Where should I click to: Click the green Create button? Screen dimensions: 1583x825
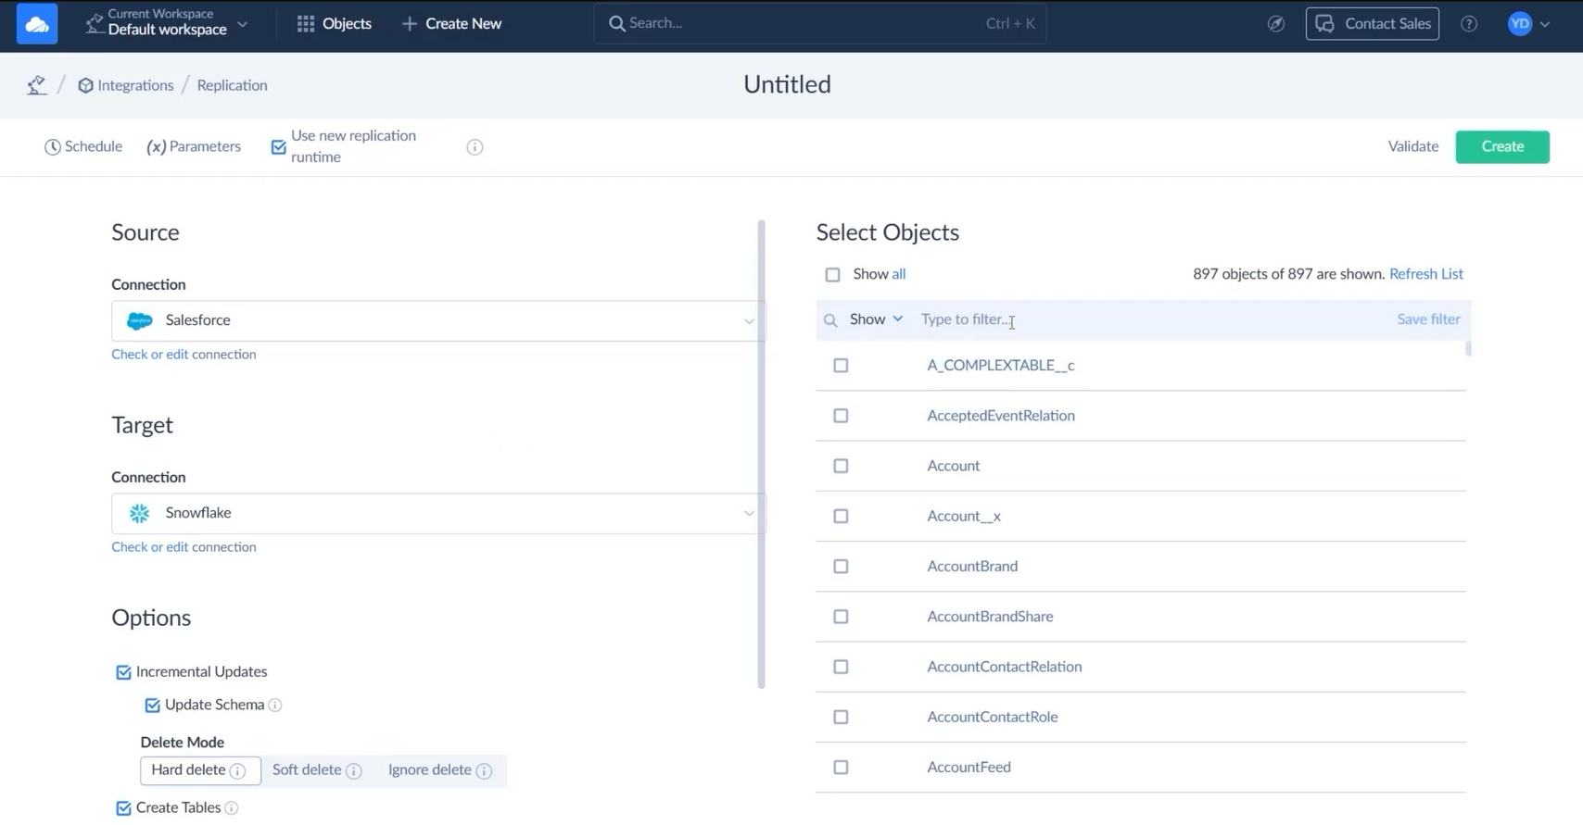[x=1502, y=146]
